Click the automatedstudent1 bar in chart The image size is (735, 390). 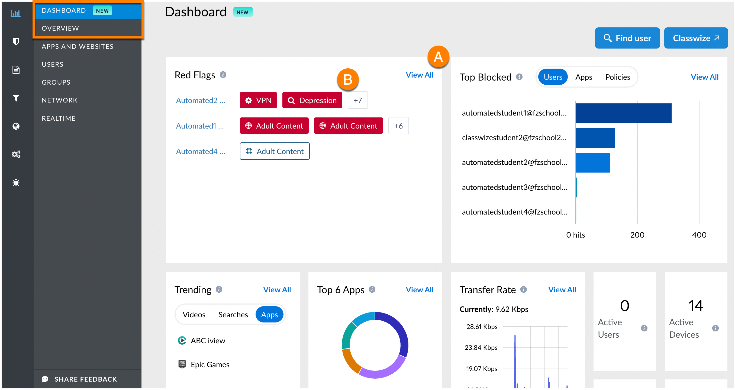(623, 113)
